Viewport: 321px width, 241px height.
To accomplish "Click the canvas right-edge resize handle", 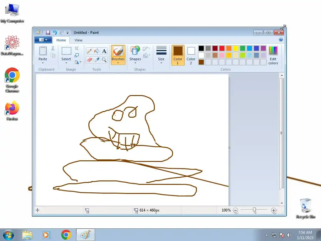I will click(x=229, y=147).
